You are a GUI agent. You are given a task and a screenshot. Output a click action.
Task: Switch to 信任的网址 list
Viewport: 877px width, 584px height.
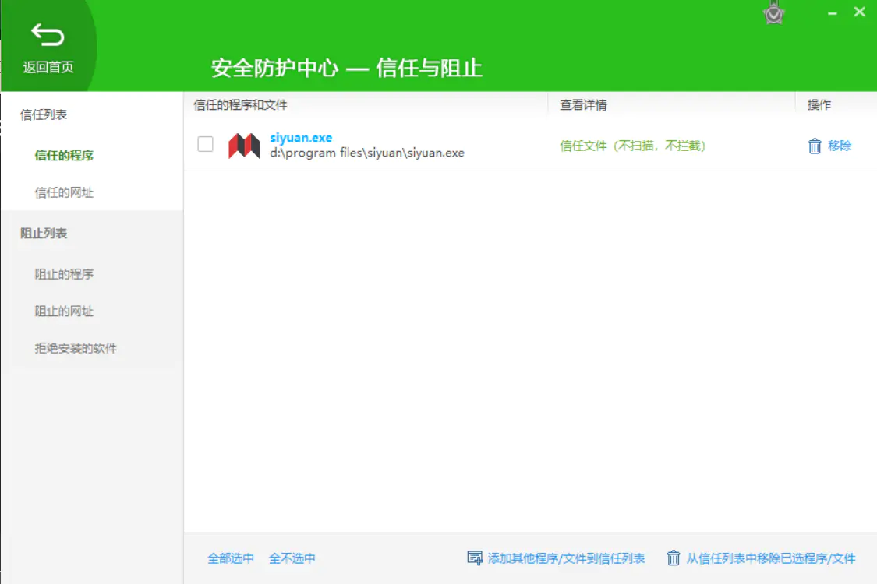click(64, 192)
